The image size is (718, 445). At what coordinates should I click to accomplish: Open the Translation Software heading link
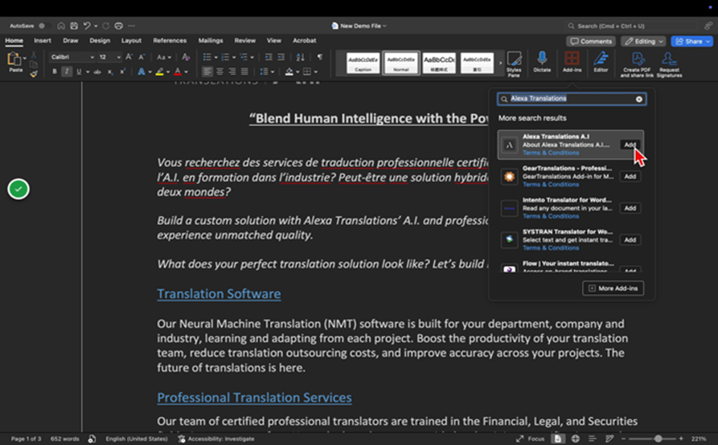[219, 294]
